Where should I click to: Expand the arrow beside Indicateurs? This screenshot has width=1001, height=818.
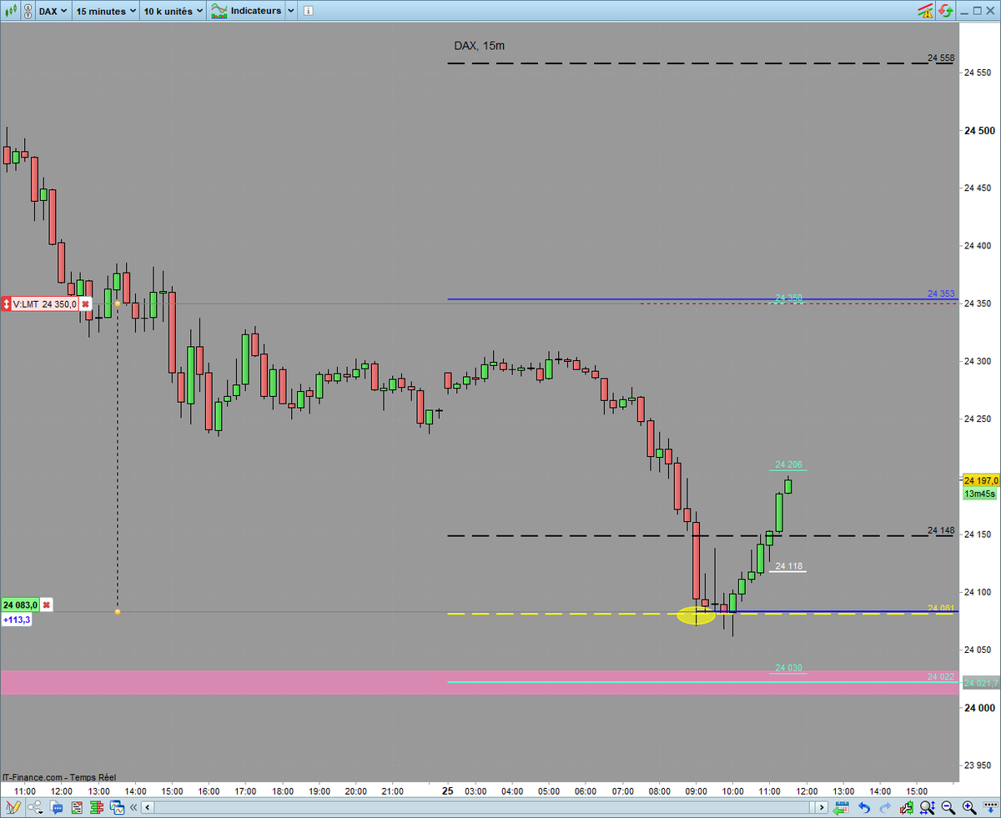coord(290,12)
